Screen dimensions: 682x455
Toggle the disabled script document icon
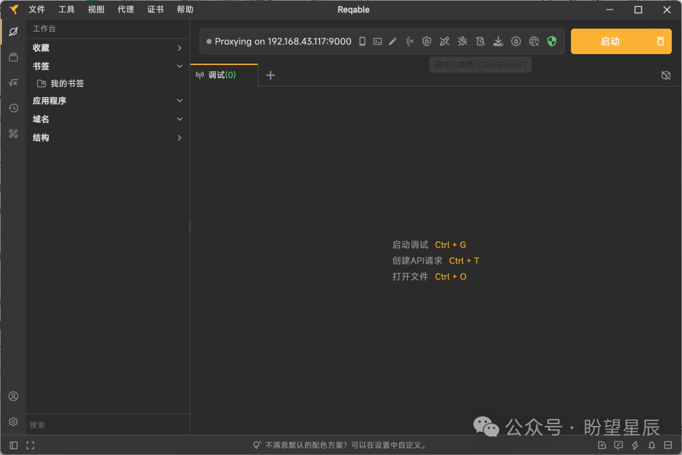pos(480,41)
